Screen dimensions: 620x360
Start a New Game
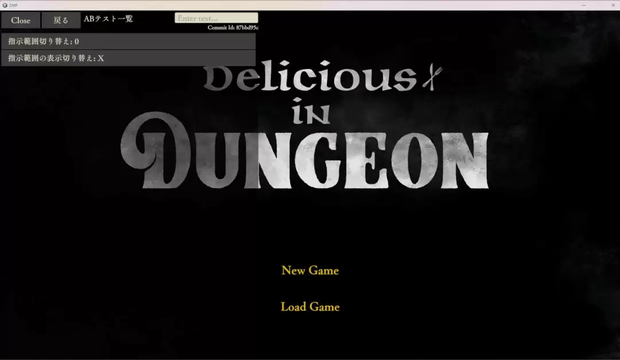[x=310, y=270]
